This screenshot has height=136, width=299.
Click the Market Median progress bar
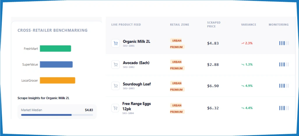click(57, 115)
